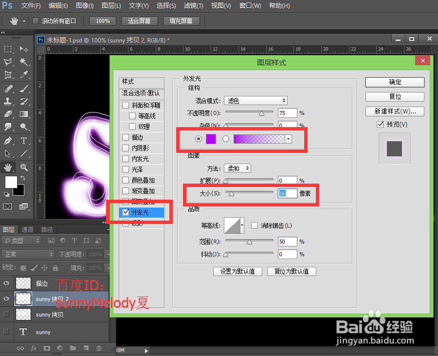Click the 确定 button
Viewport: 438px width, 356px height.
coord(395,82)
